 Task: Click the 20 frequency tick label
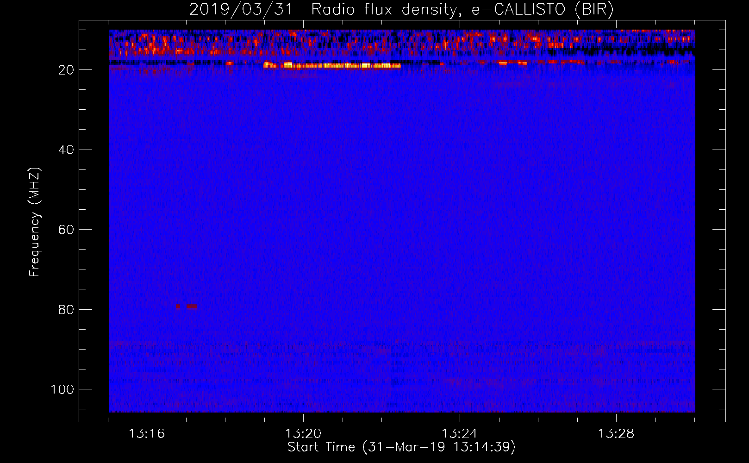click(x=66, y=70)
